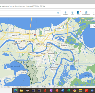This screenshot has height=93, width=95.
Task: Click the Jefferson map label
Action: [30, 41]
